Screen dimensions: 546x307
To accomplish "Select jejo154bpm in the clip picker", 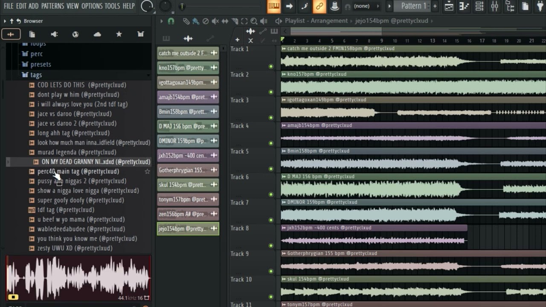I will (x=188, y=229).
